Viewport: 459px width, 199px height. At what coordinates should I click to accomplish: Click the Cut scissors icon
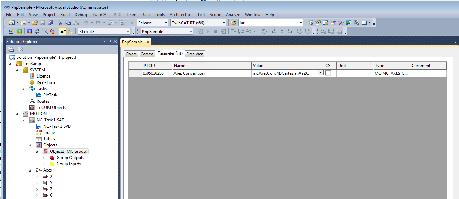pyautogui.click(x=60, y=23)
